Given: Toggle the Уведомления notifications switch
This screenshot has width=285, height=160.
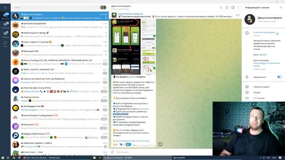Looking at the screenshot, I should 280,77.
